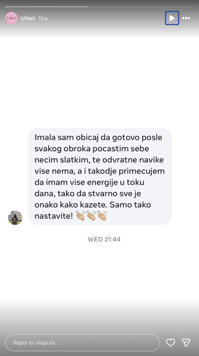Click the sender's round profile photo
Viewport: 199px width, 356px height.
pos(15,218)
